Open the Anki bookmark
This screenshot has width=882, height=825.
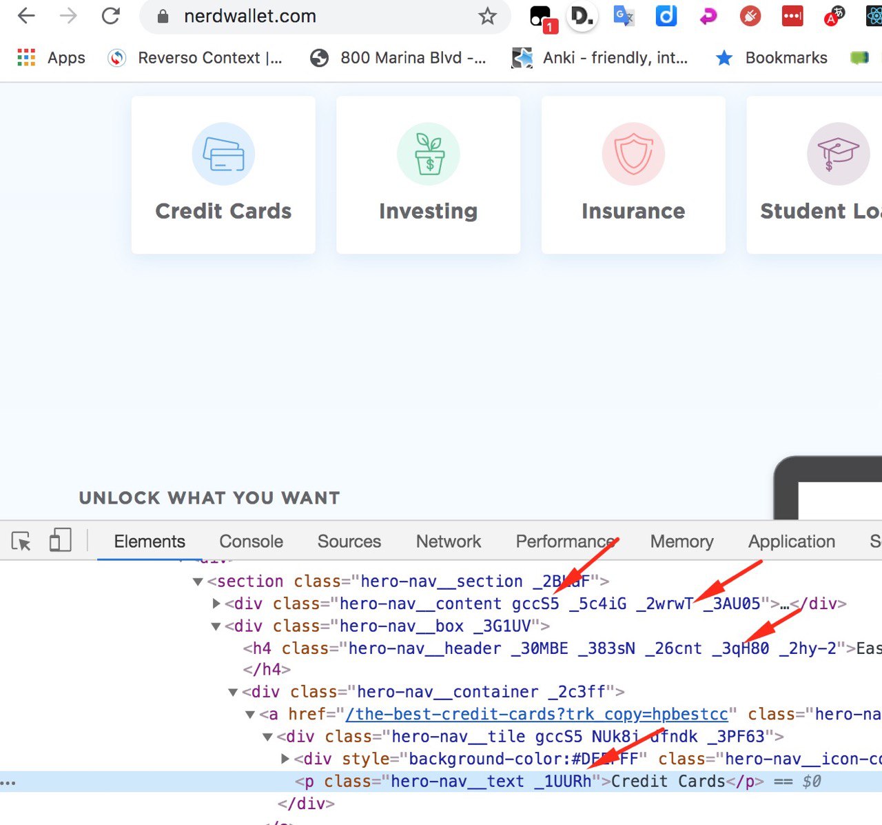pos(599,58)
